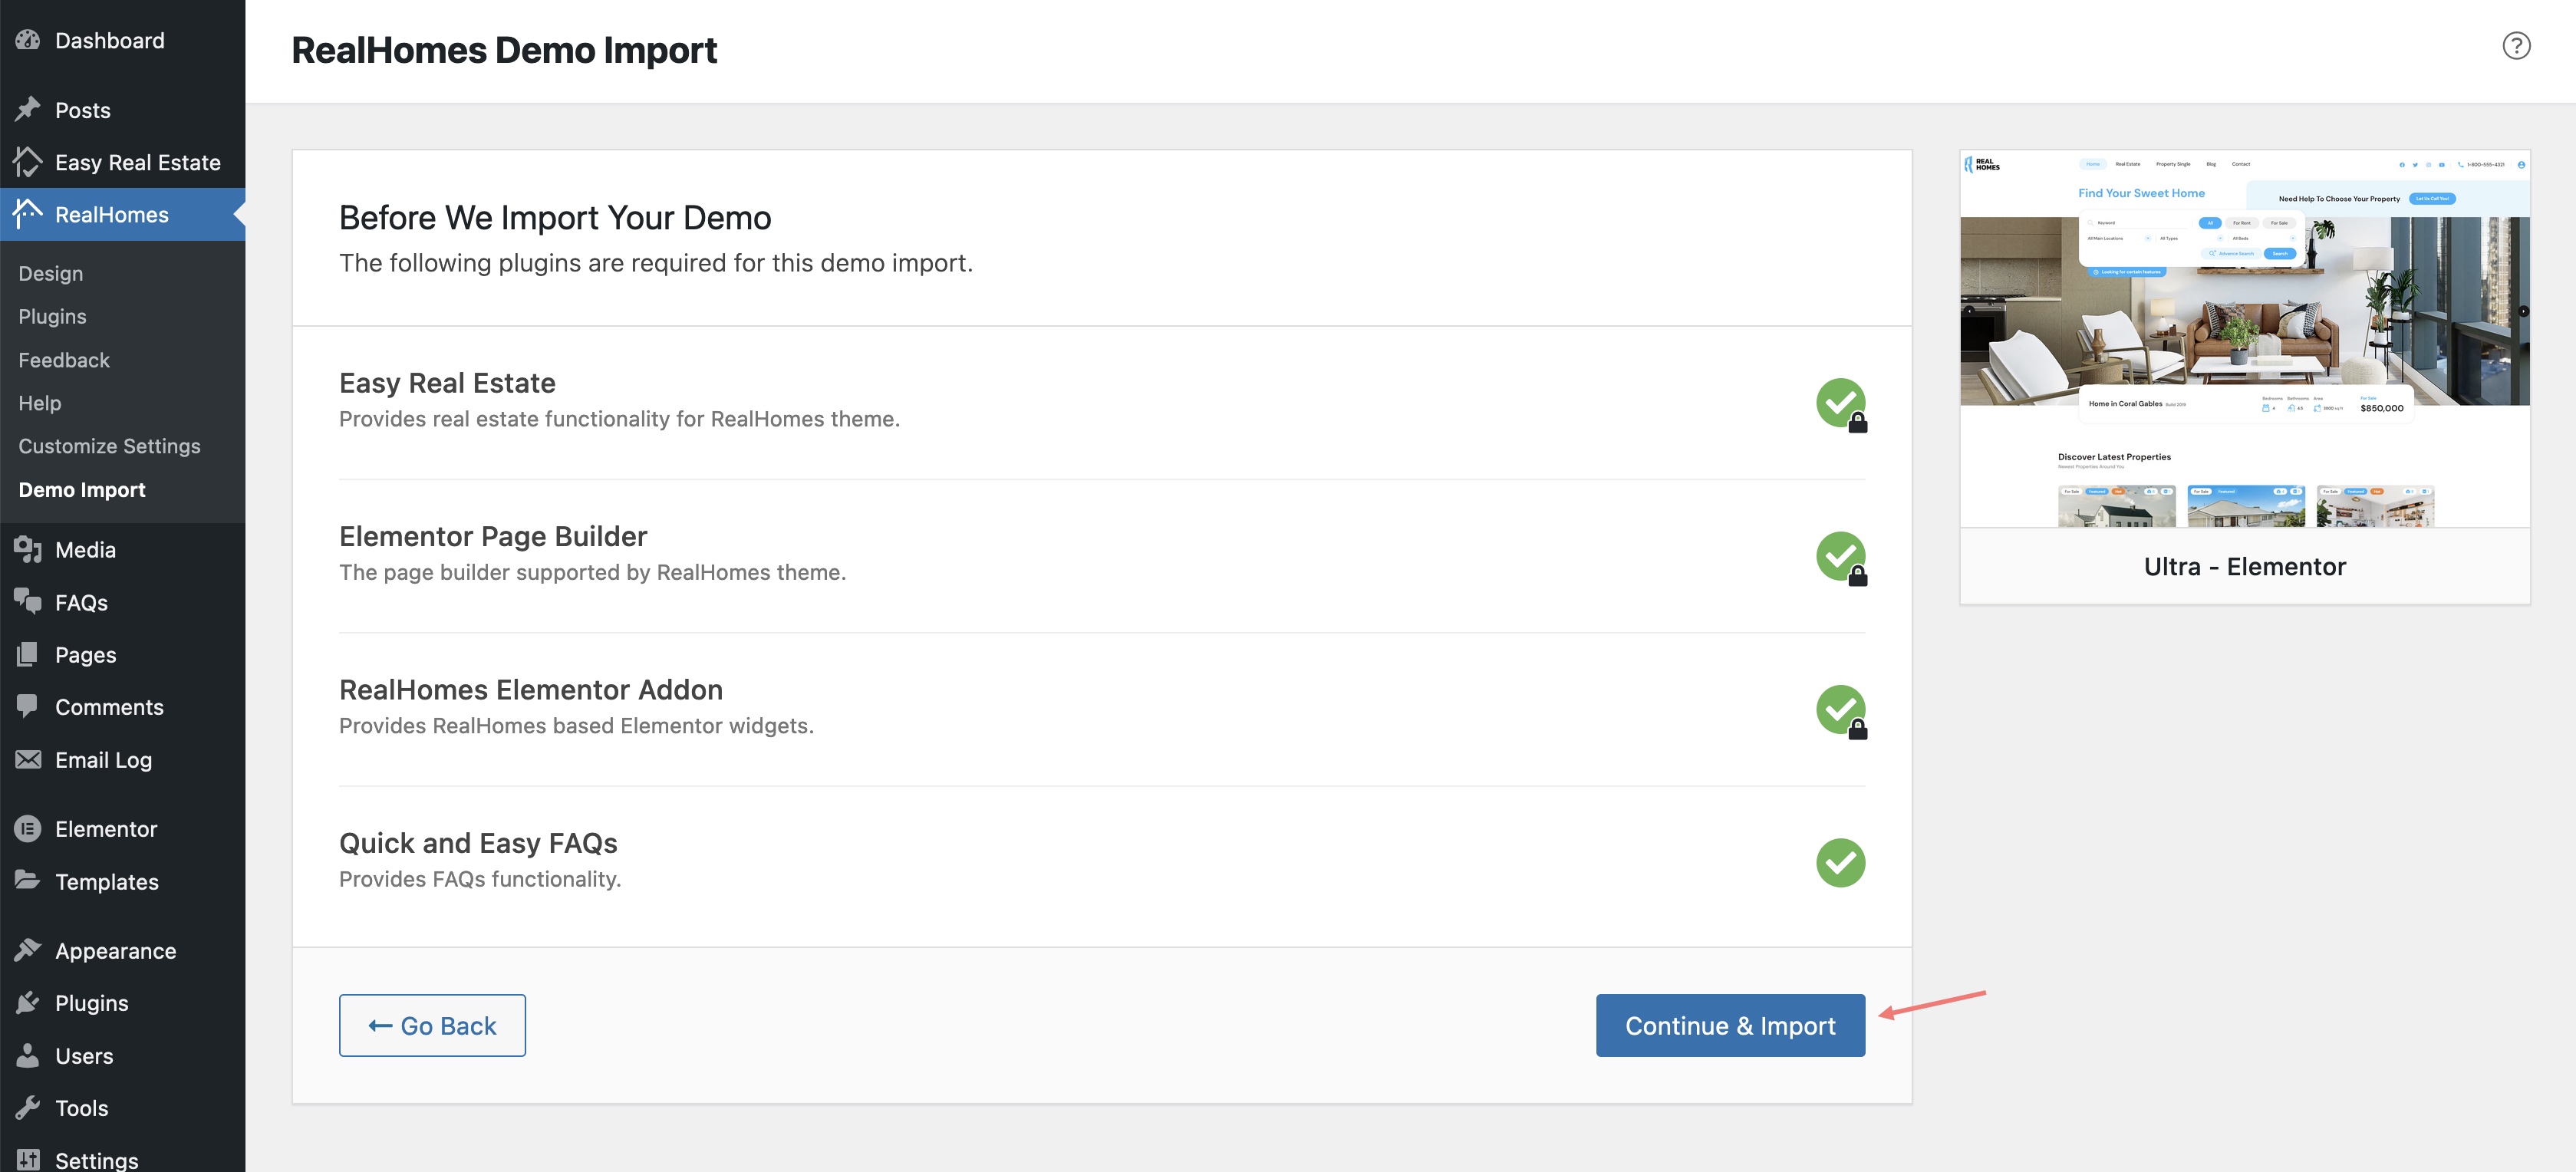Click the Quick and Easy FAQs title

point(478,843)
